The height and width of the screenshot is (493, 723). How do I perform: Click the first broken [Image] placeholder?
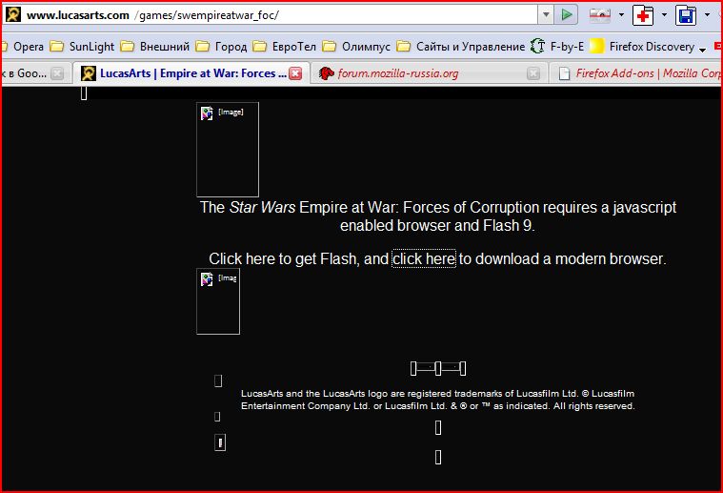pyautogui.click(x=228, y=150)
